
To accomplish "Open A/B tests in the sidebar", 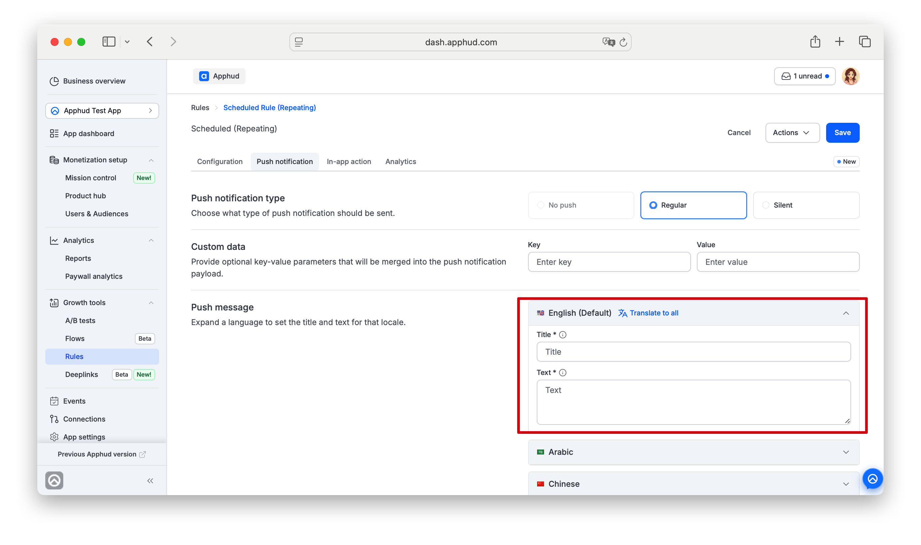I will [80, 321].
